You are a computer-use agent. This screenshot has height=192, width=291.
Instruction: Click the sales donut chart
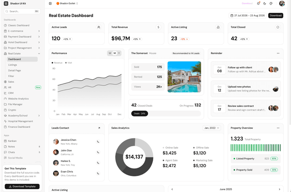[x=134, y=157]
